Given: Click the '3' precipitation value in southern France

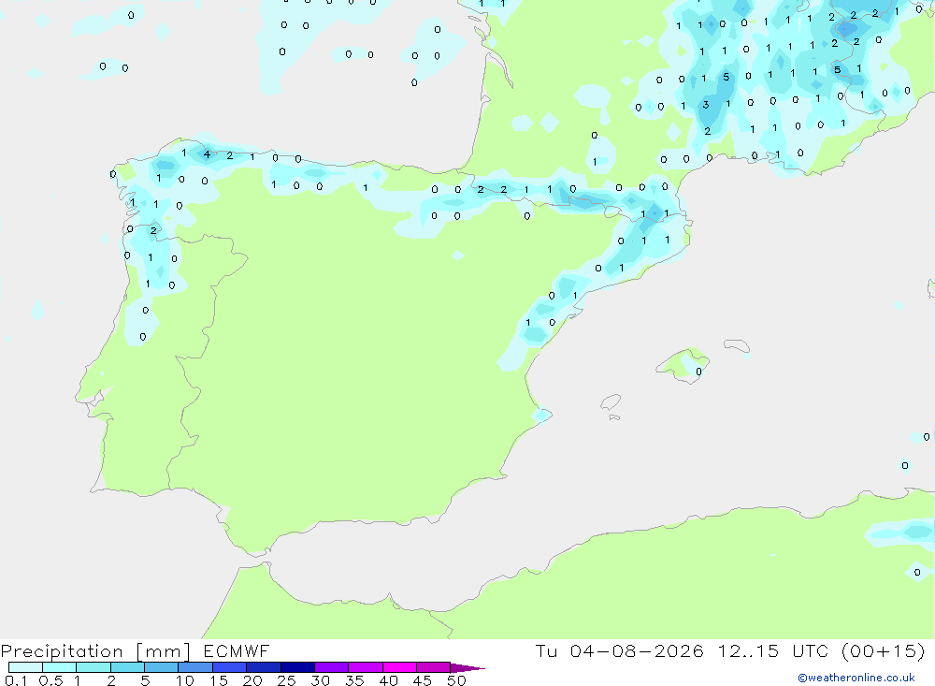Looking at the screenshot, I should pos(706,105).
